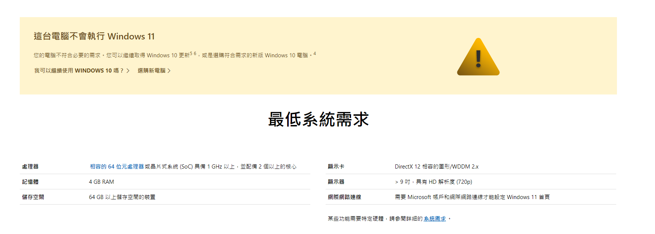Click the '> 9 吋，具有 HD 解析度 (720p)' value
Viewport: 655px width, 234px height.
click(433, 182)
